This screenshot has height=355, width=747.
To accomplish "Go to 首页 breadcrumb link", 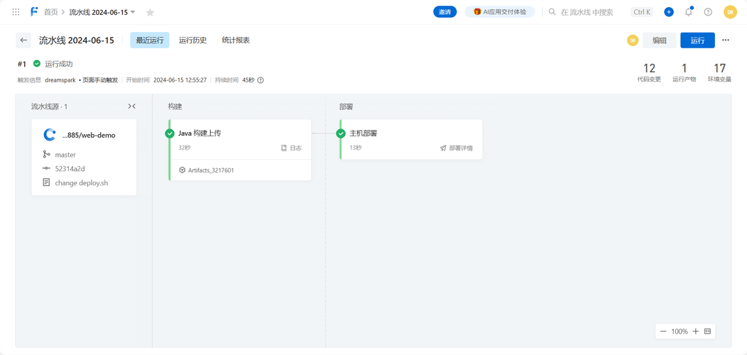I will [51, 12].
